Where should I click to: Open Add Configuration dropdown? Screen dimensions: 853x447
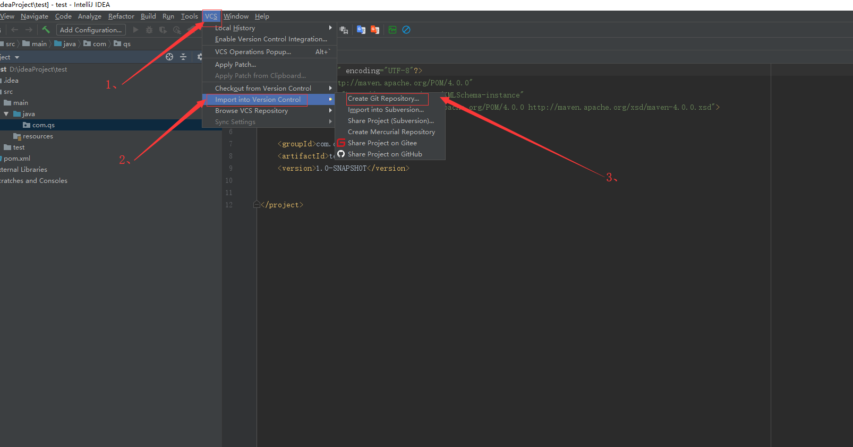[91, 30]
